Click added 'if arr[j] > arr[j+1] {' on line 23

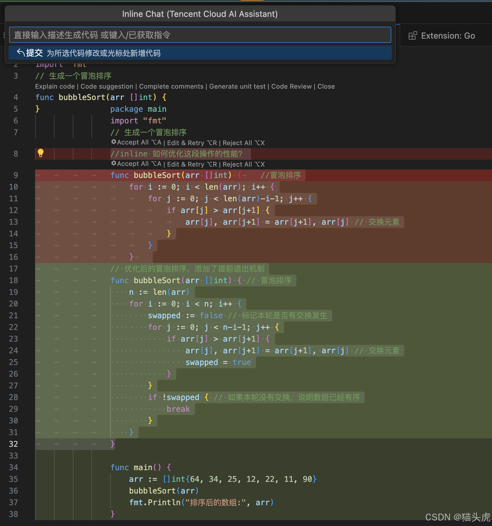[218, 339]
